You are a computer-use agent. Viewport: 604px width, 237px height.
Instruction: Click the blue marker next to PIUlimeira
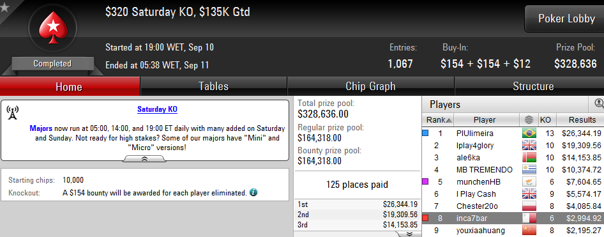click(425, 134)
